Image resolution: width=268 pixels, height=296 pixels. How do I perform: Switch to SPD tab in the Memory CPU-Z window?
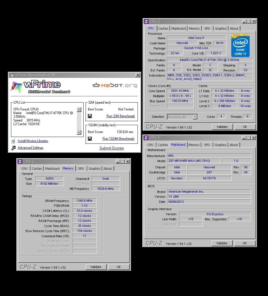tap(81, 169)
